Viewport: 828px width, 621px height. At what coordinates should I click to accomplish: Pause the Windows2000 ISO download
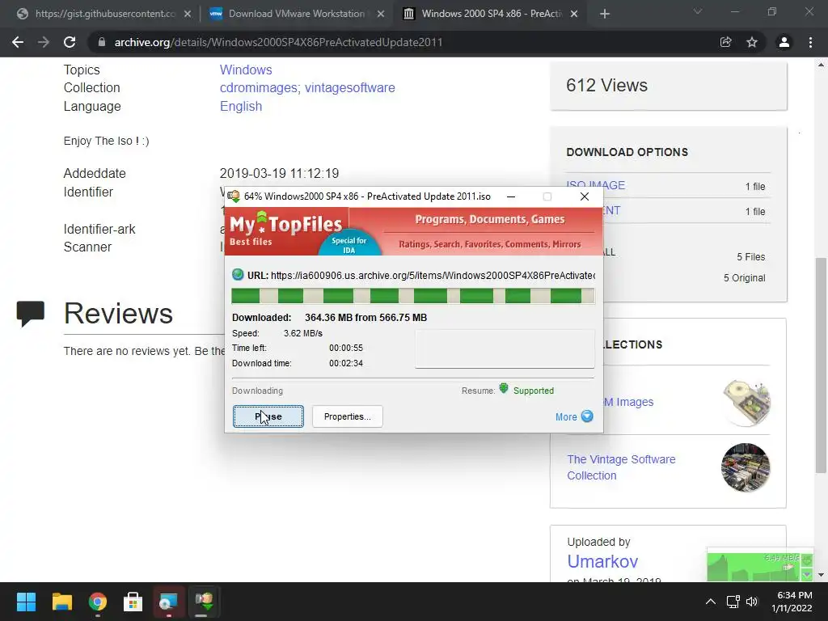(x=268, y=416)
